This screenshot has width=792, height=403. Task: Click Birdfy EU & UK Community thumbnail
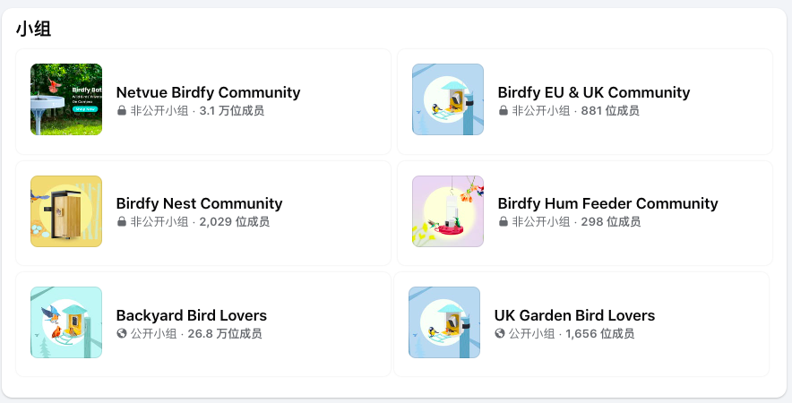pos(448,99)
